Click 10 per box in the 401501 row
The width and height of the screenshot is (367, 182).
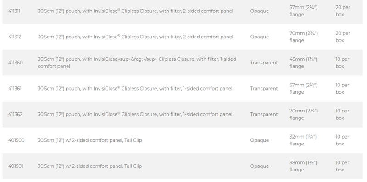342,166
